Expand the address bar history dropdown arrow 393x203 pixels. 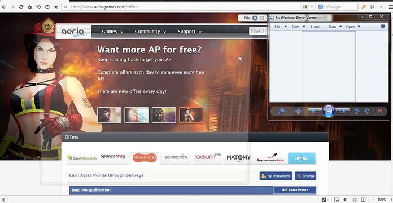(312, 7)
